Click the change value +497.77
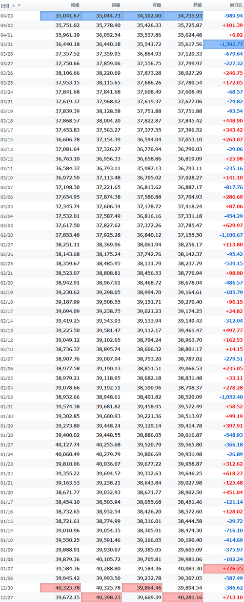 tap(232, 331)
